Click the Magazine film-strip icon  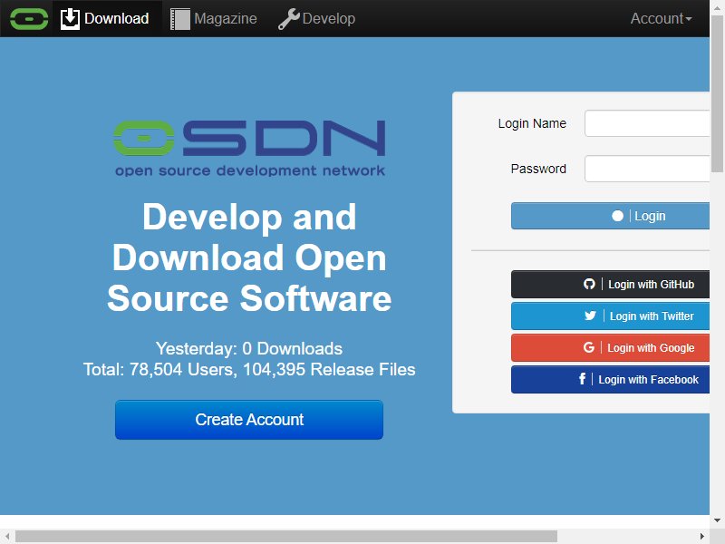[180, 19]
